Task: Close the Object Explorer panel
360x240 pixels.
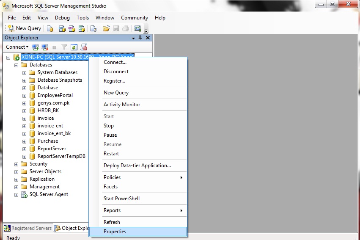Action: point(148,38)
